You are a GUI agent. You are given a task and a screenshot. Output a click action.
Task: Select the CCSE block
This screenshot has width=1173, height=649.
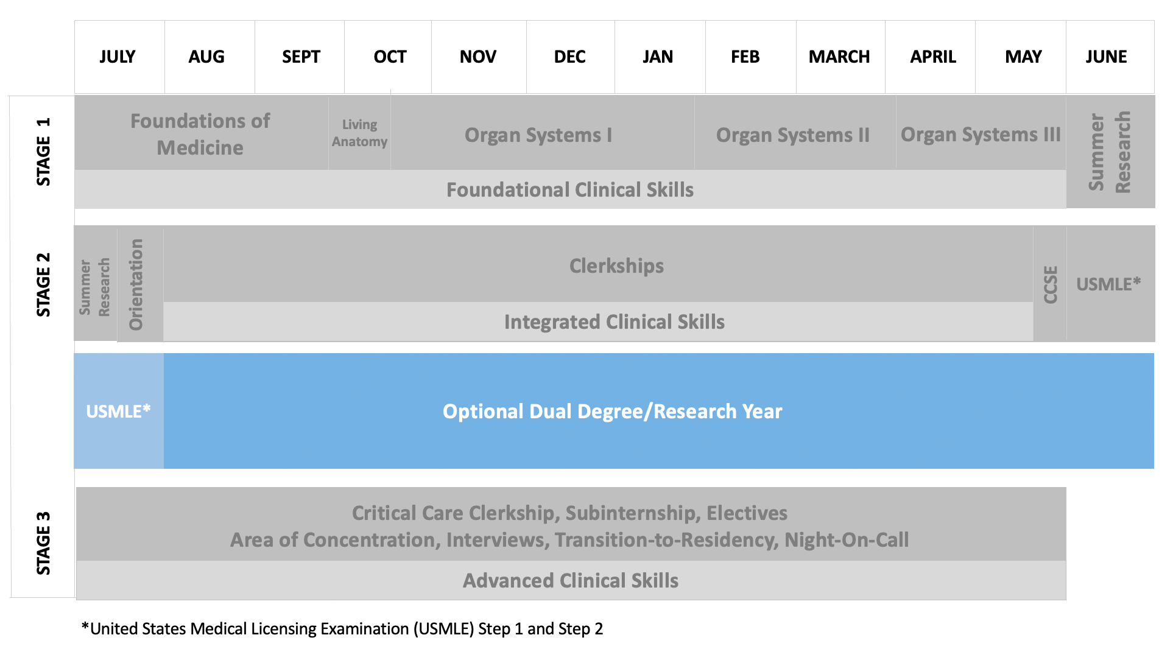(1050, 284)
